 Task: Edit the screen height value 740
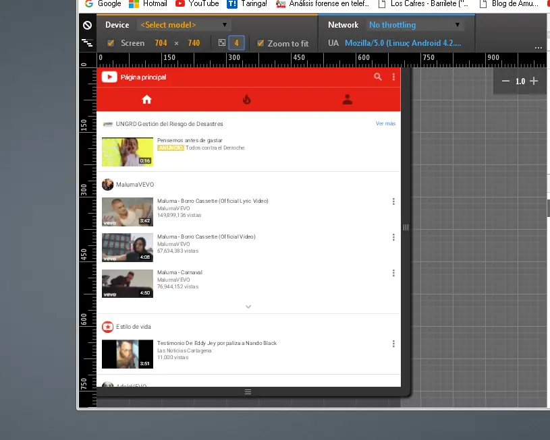click(194, 43)
